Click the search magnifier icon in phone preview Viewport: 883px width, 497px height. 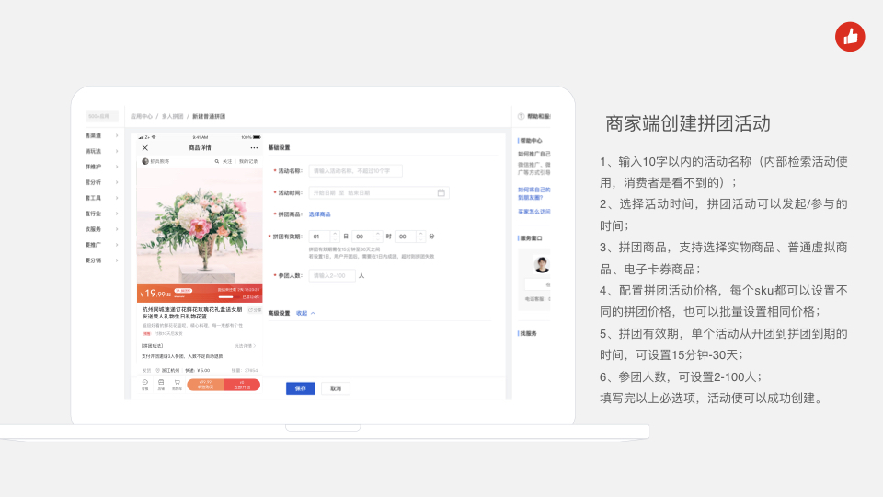(217, 161)
